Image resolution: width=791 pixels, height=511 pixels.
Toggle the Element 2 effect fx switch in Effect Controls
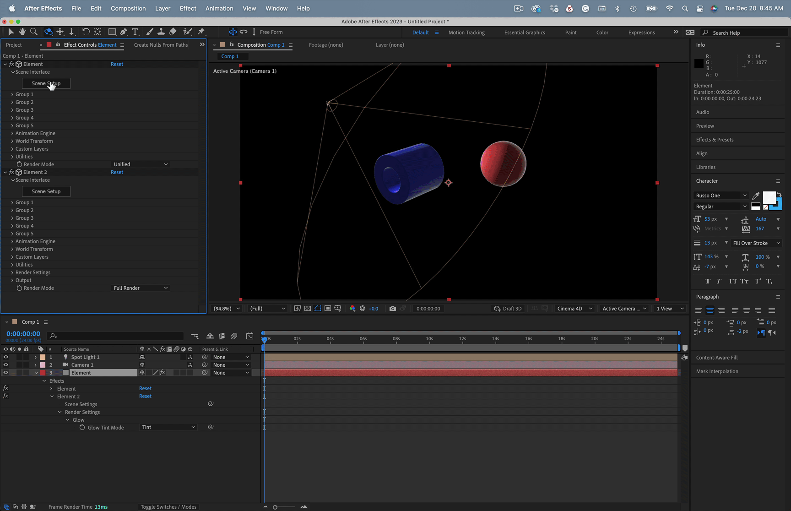pos(12,172)
